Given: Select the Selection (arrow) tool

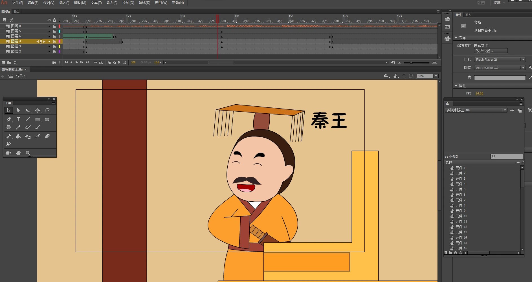Looking at the screenshot, I should click(x=8, y=110).
